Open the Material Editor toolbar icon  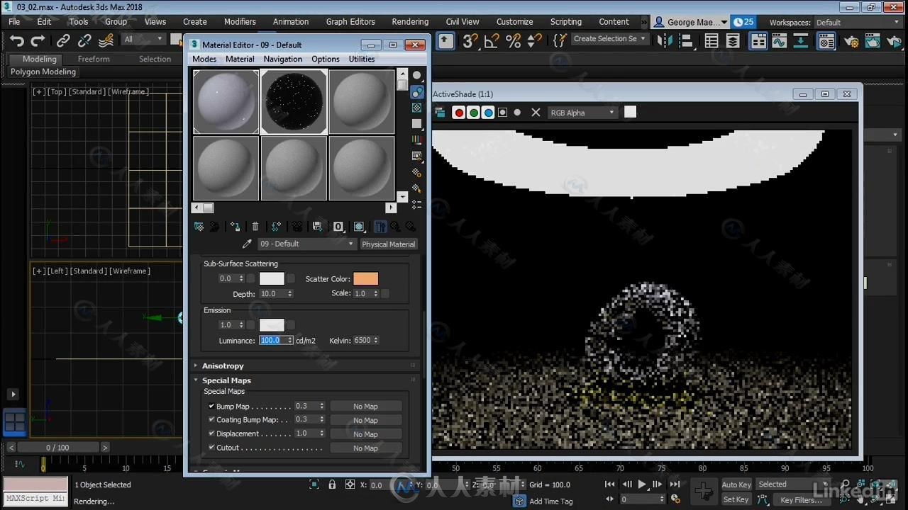pyautogui.click(x=826, y=41)
